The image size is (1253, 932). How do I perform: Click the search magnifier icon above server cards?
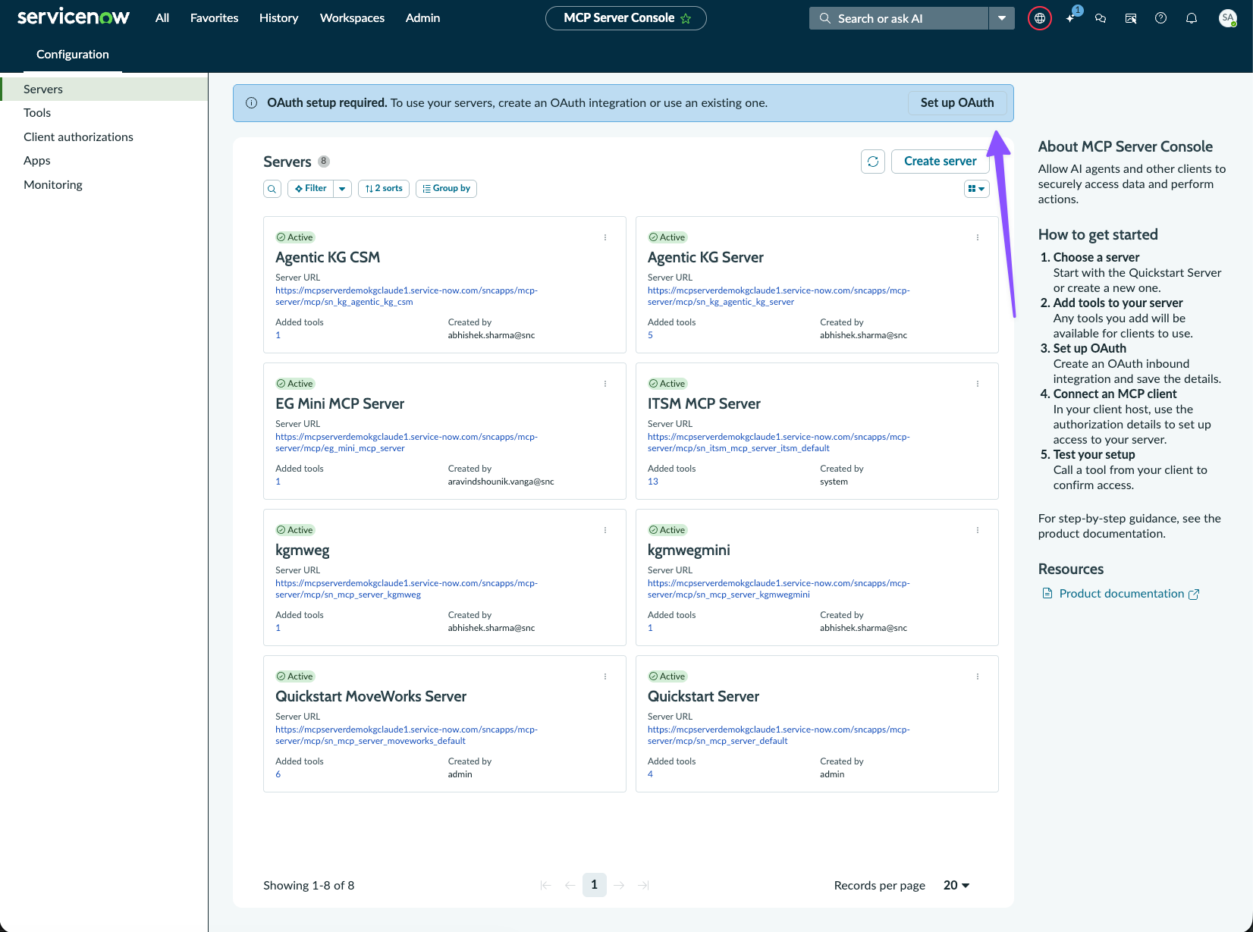coord(272,189)
